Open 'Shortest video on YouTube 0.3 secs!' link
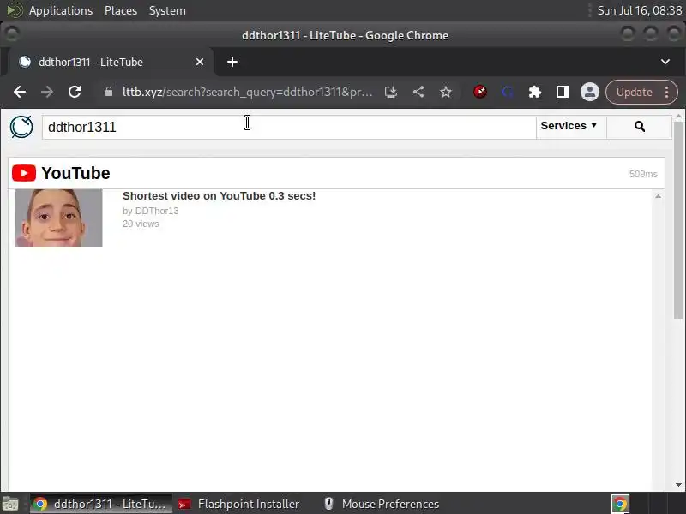This screenshot has width=686, height=514. [219, 196]
